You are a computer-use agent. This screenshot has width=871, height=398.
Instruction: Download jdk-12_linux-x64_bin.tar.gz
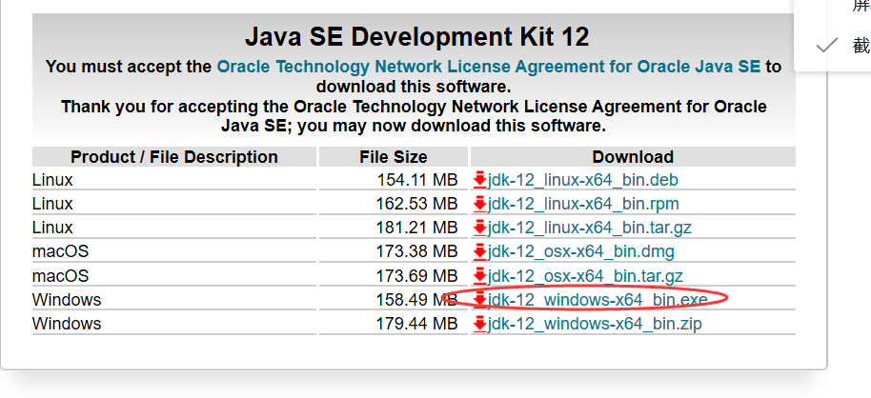(x=589, y=228)
